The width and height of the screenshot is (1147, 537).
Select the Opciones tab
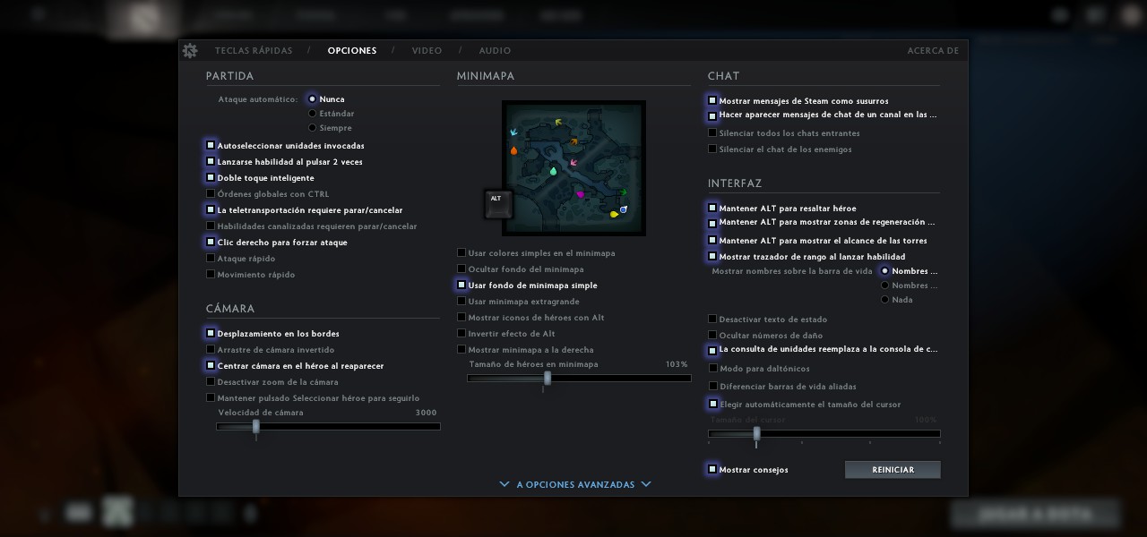pos(352,51)
